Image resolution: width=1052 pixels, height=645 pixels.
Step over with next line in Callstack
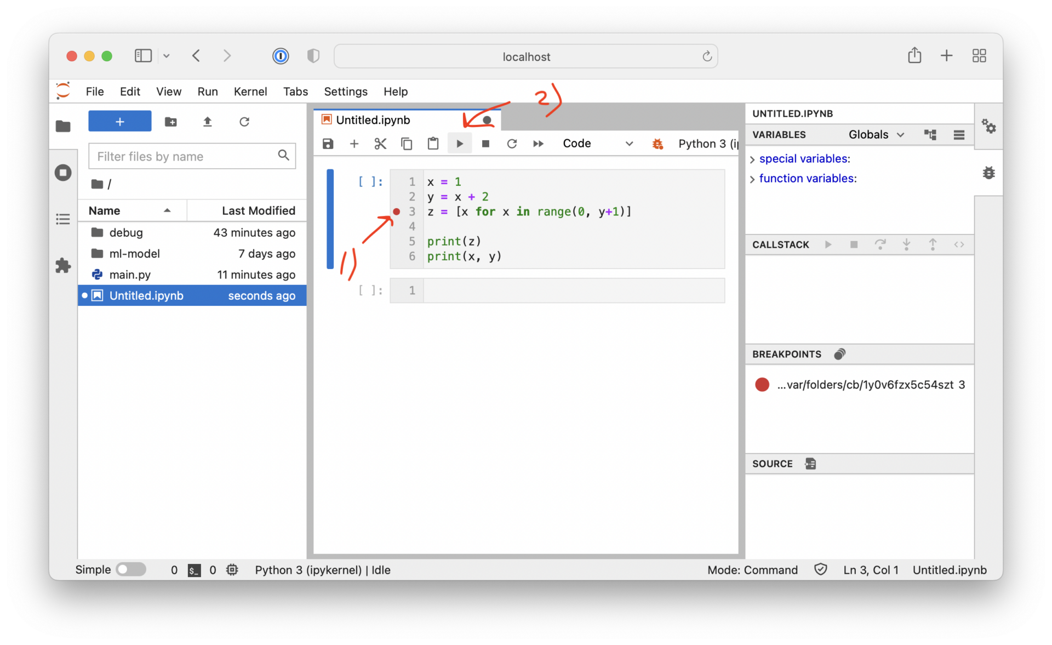(881, 245)
